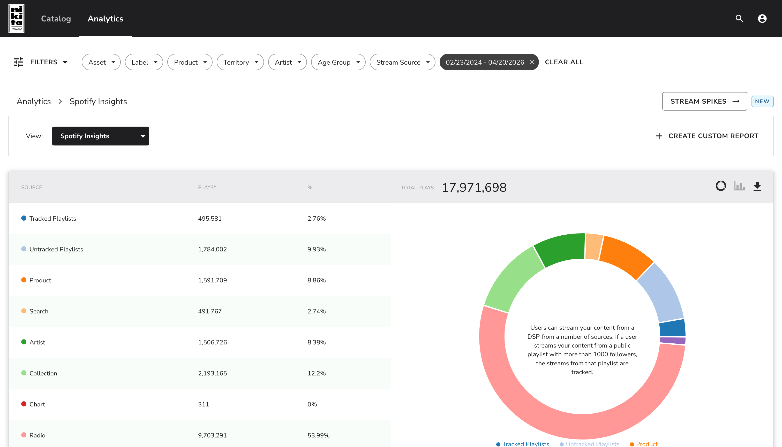This screenshot has width=782, height=447.
Task: Go to Analytics breadcrumb link
Action: (x=34, y=101)
